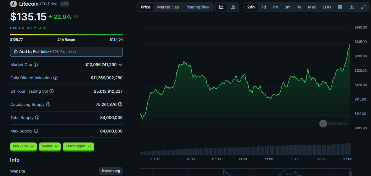Click the #23 rank badge

click(x=65, y=4)
